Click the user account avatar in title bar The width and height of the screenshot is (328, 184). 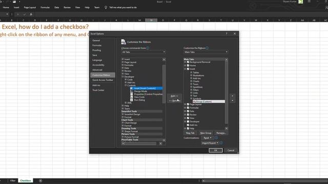(x=301, y=2)
